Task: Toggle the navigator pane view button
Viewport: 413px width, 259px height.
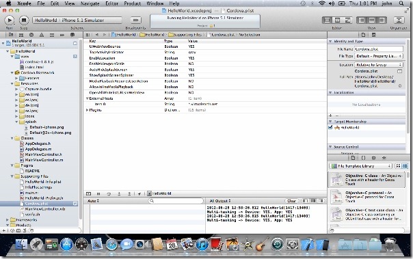Action: pyautogui.click(x=362, y=21)
